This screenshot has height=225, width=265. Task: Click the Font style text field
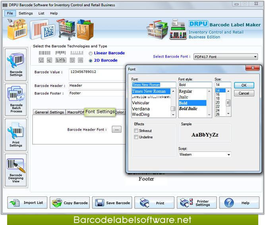coord(195,85)
